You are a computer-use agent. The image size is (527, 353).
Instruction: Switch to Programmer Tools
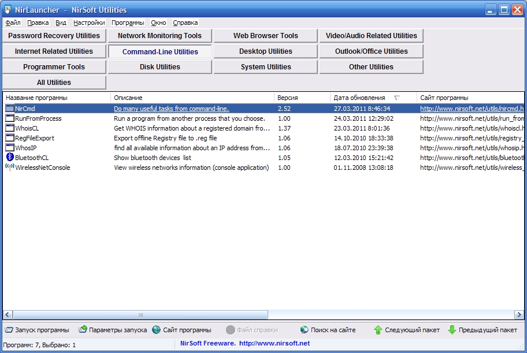click(x=54, y=67)
